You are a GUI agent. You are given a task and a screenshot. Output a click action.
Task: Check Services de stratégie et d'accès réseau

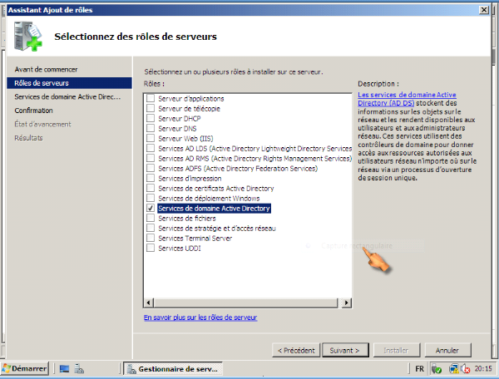[x=151, y=228]
